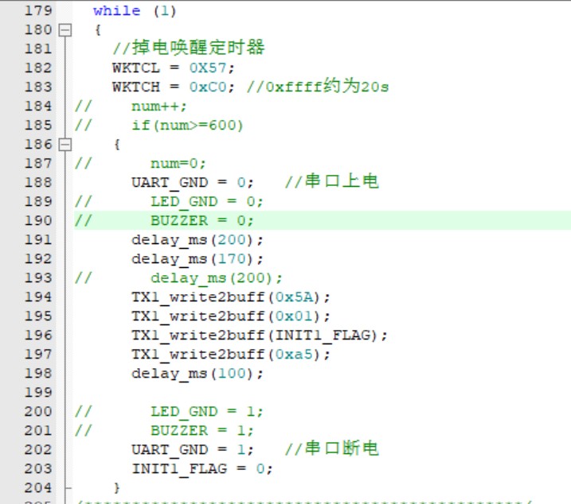The height and width of the screenshot is (504, 571).
Task: Select the 'WKTCL = 0X57;' line
Action: pyautogui.click(x=174, y=68)
